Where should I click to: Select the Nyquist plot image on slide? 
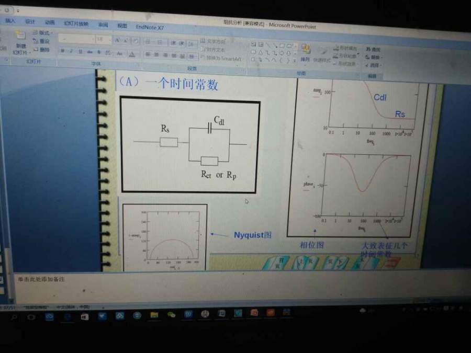165,237
